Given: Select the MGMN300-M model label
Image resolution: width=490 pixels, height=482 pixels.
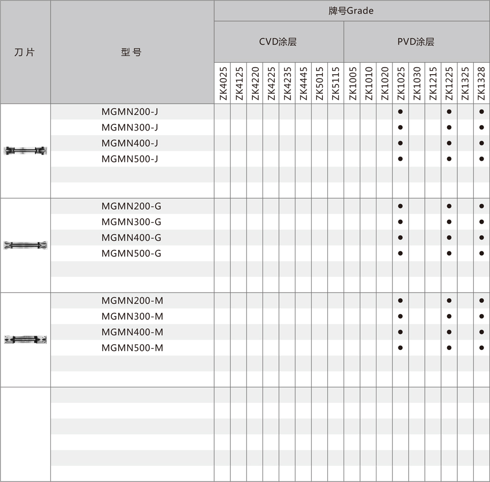Looking at the screenshot, I should coord(132,316).
